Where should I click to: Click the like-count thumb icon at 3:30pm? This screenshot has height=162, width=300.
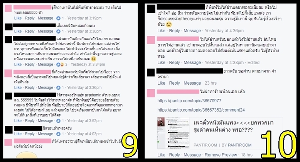58,32
